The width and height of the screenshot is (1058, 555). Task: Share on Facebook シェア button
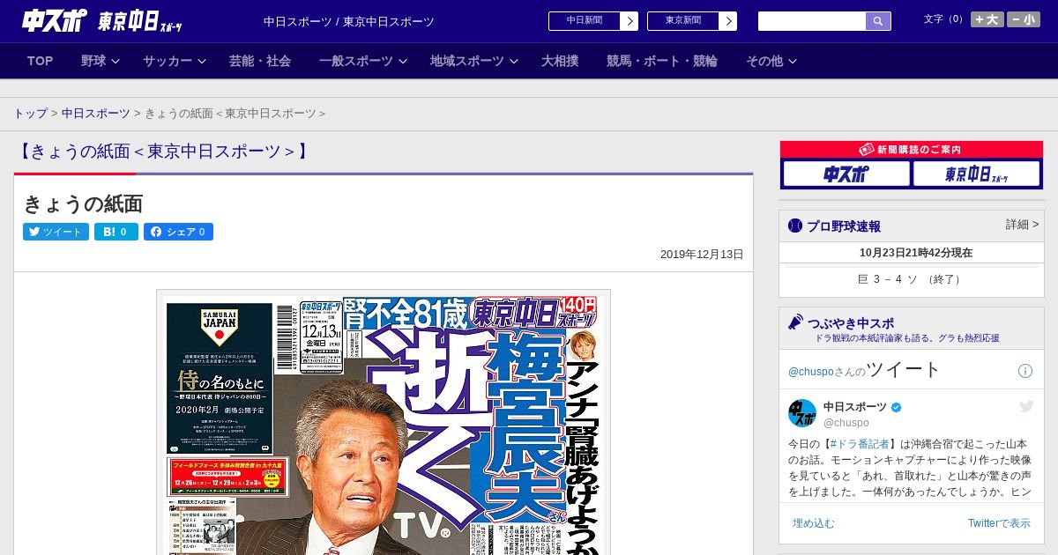click(x=178, y=232)
